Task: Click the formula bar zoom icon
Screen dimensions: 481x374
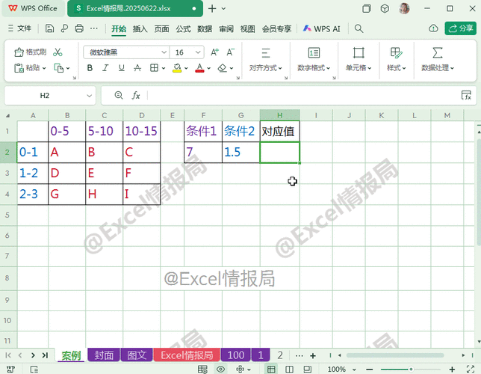Action: click(119, 95)
